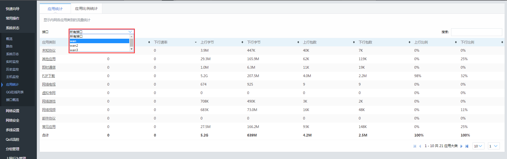This screenshot has height=159, width=507.
Task: Open the P2P下载 category link
Action: [48, 76]
